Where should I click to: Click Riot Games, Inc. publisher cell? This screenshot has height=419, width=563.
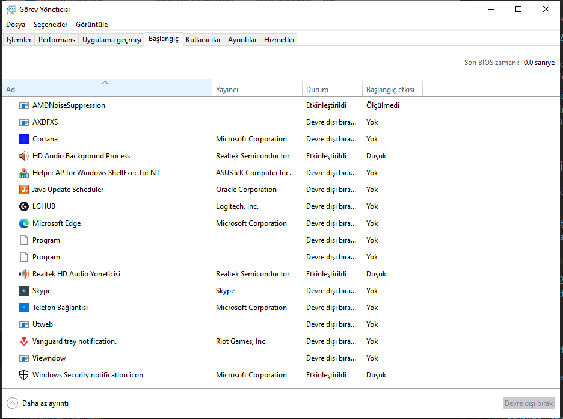point(242,341)
